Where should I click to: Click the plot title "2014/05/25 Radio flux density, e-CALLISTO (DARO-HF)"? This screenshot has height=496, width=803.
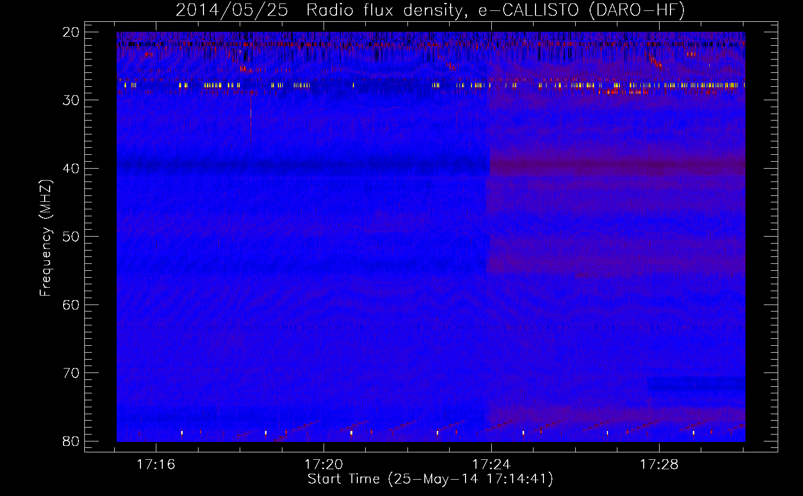pyautogui.click(x=430, y=10)
